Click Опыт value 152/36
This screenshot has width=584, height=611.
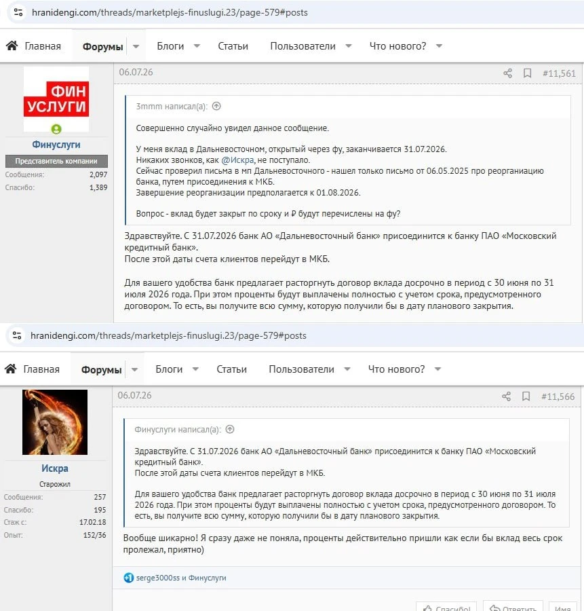point(94,535)
